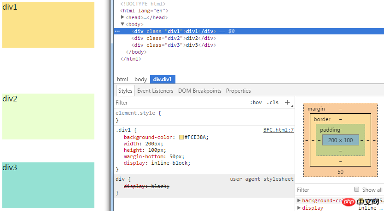This screenshot has height=211, width=384.
Task: Expand the computed background-color property
Action: (299, 201)
